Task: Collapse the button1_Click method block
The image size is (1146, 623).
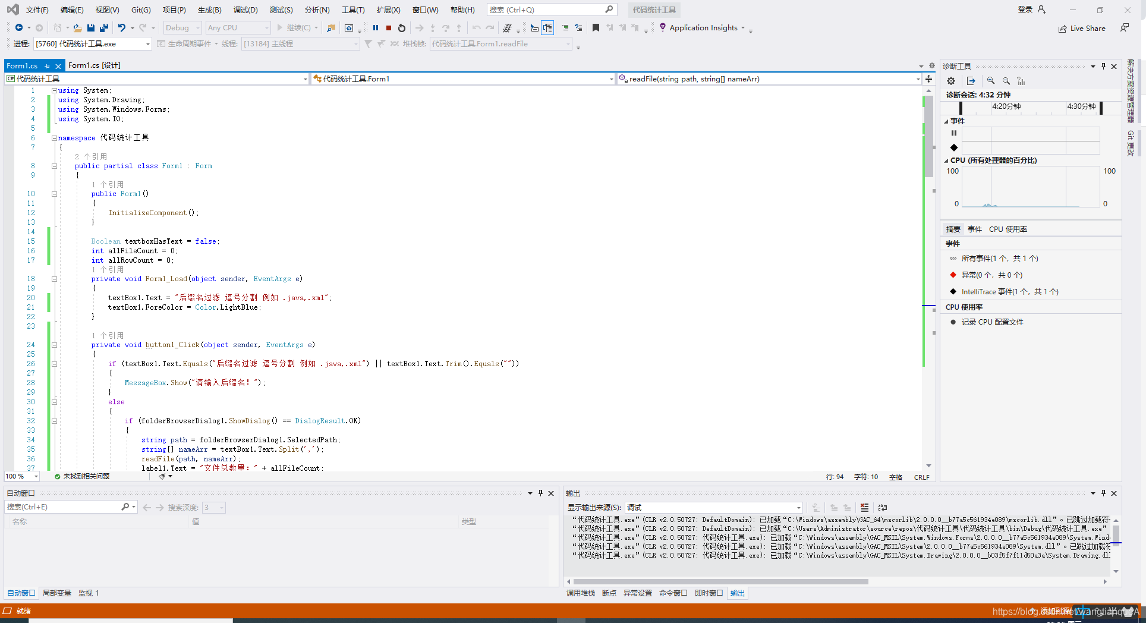Action: click(54, 345)
